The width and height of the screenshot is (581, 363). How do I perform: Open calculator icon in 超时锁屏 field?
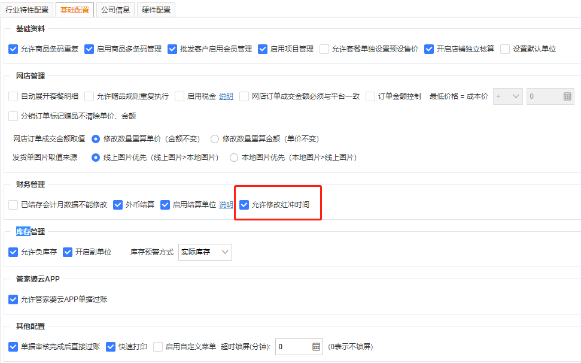(x=316, y=347)
